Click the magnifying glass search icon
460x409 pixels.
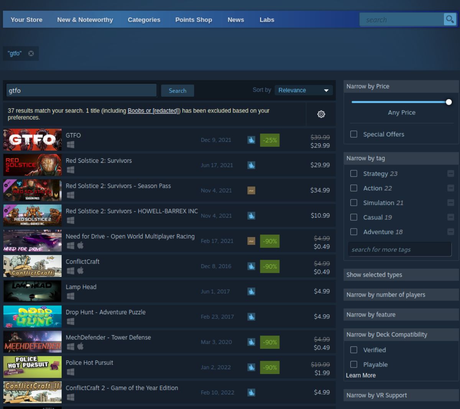449,19
